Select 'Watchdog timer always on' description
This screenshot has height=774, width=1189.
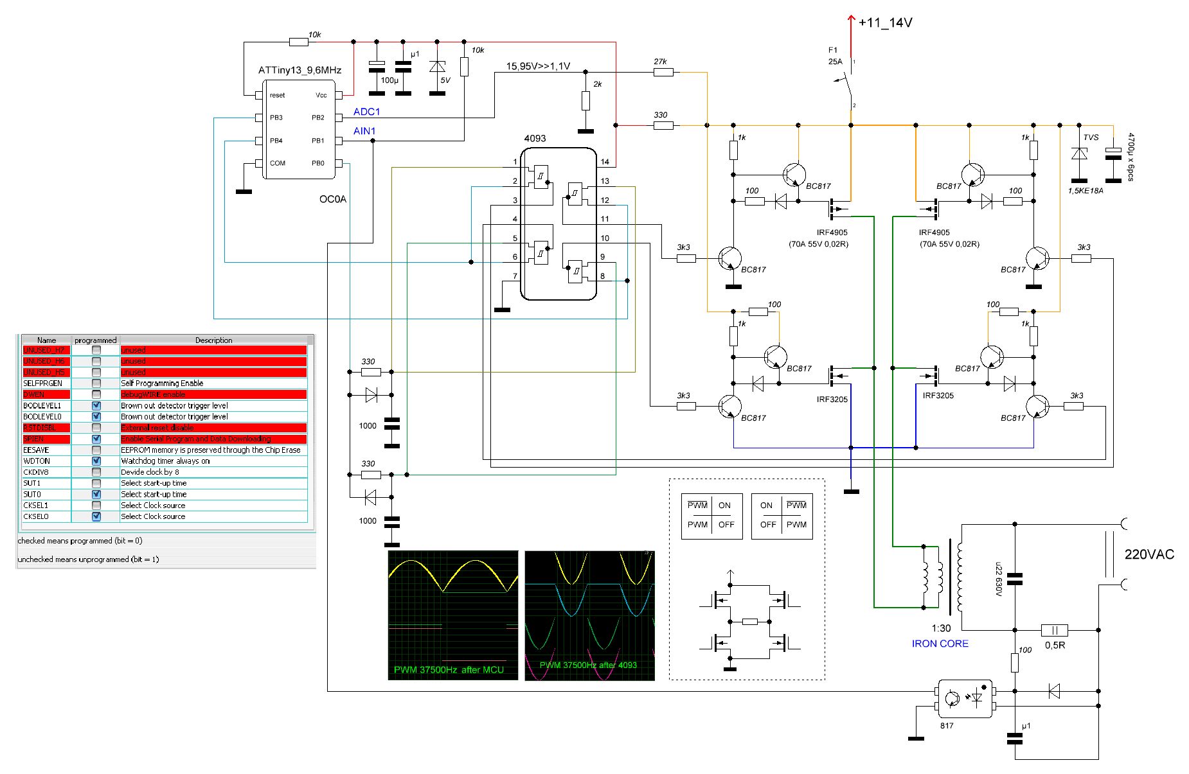coord(213,461)
